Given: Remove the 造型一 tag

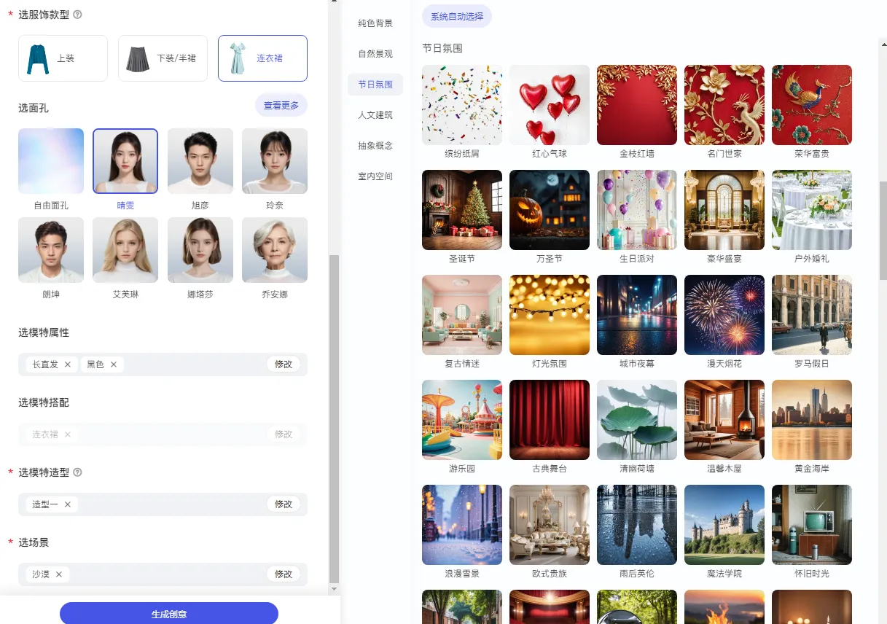Looking at the screenshot, I should pyautogui.click(x=68, y=504).
